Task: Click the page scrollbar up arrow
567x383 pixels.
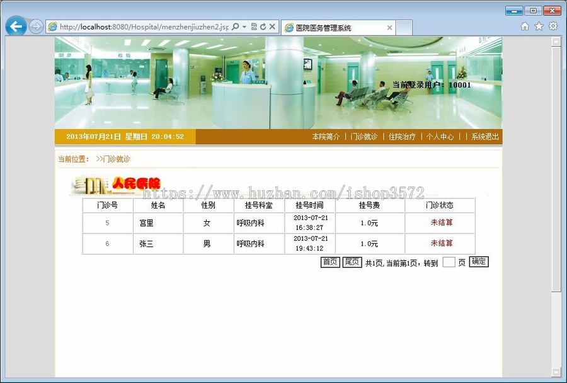Action: [x=556, y=42]
